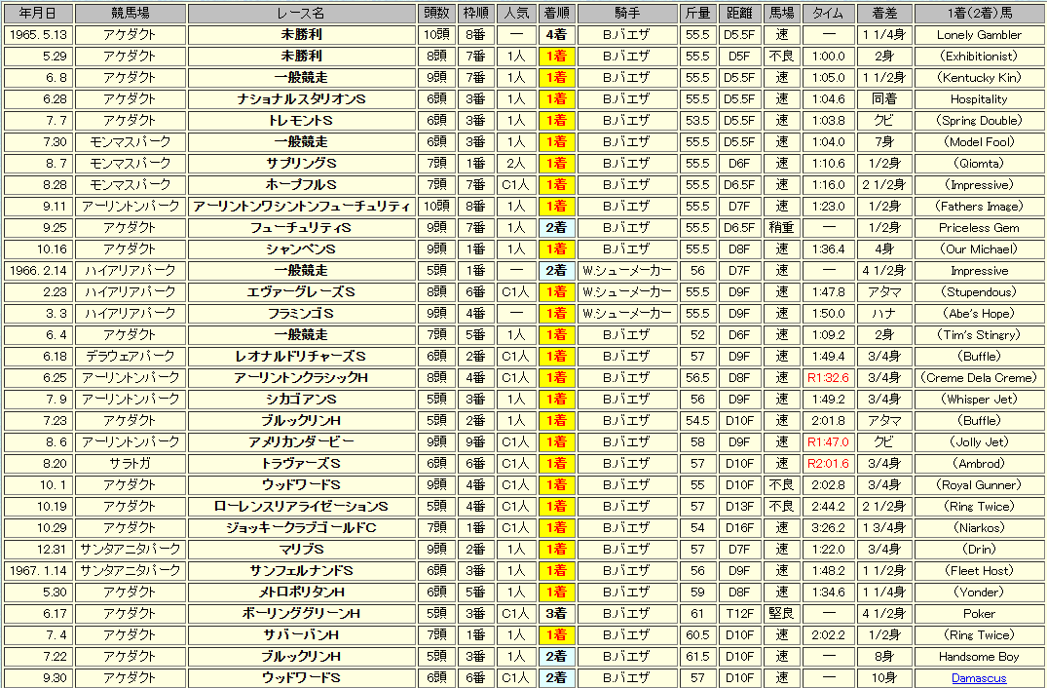Screen dimensions: 1047x688
Task: Select the 3着 result cell
Action: tap(555, 614)
